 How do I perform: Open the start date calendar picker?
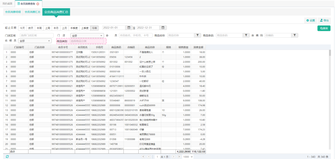click(129, 28)
